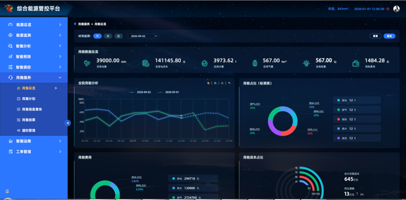Viewport: 406px width, 200px height.
Task: Click the 用能服务 headset icon
Action: click(10, 78)
